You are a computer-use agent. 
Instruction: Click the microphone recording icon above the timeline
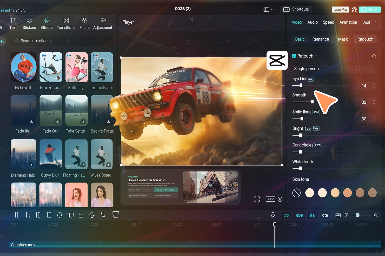pyautogui.click(x=273, y=215)
